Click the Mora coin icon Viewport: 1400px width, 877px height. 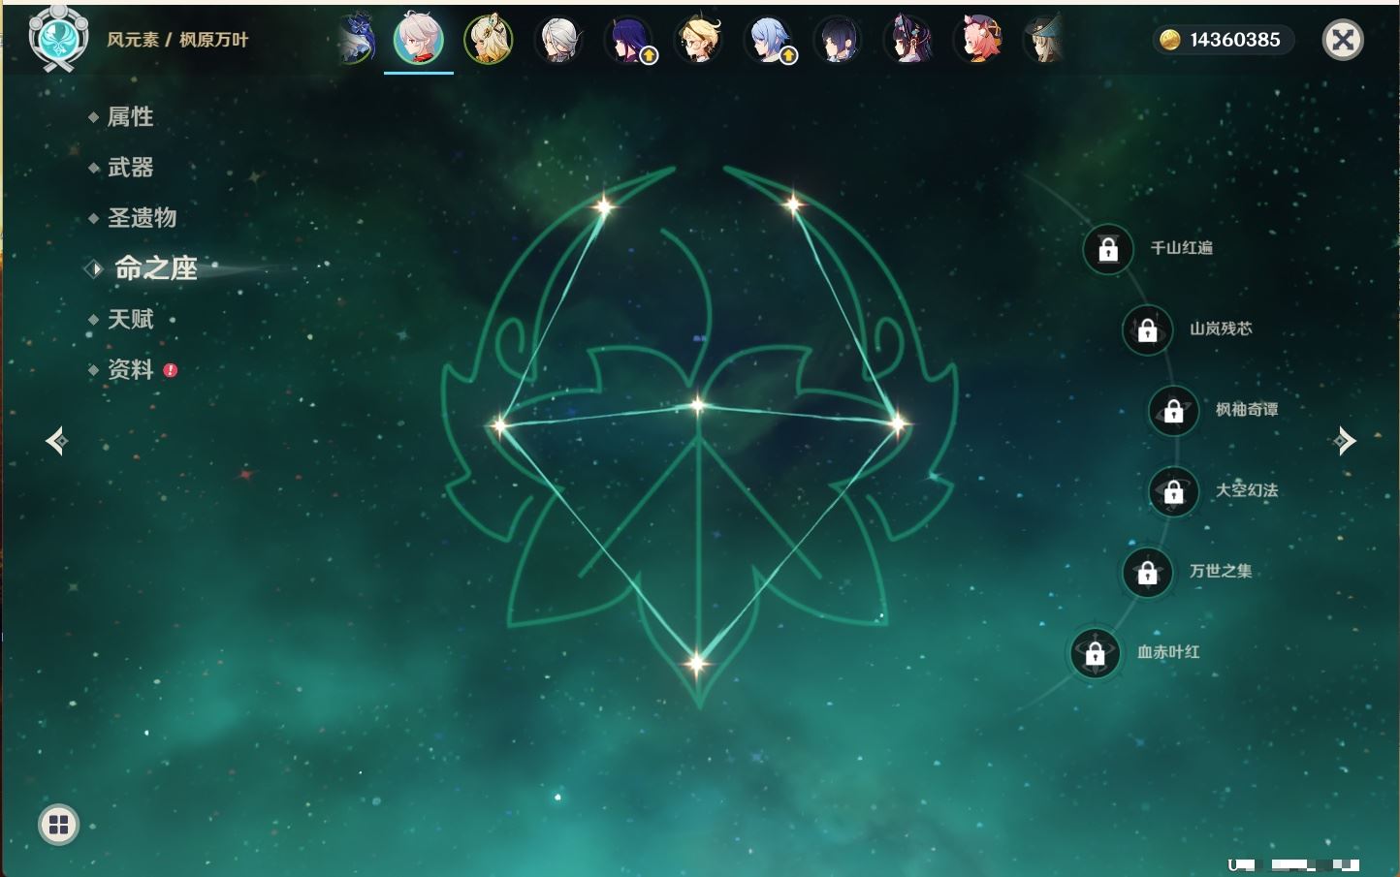click(x=1170, y=40)
